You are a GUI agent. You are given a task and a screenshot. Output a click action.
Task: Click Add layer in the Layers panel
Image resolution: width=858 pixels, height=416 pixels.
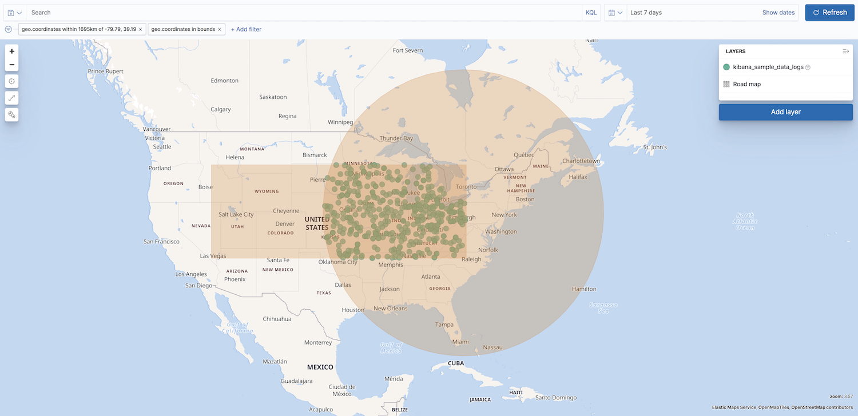point(785,111)
